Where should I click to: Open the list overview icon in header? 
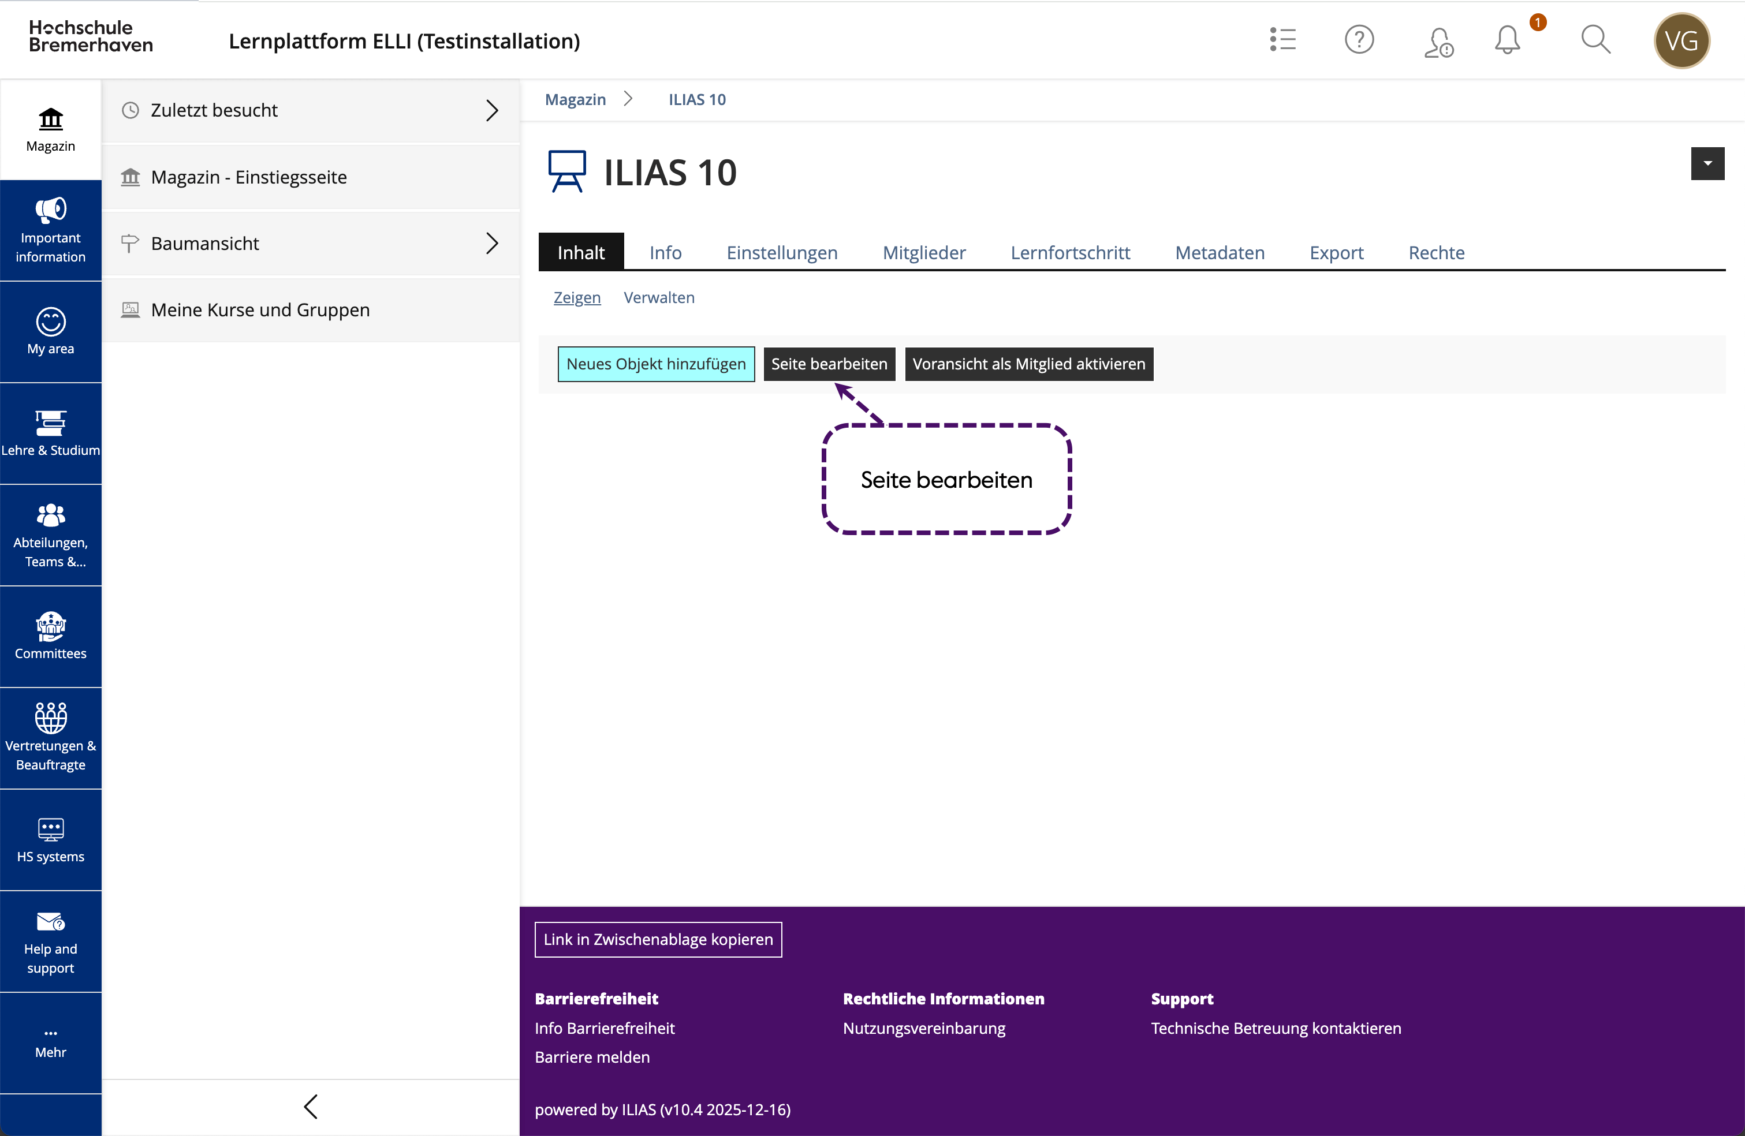(1282, 40)
